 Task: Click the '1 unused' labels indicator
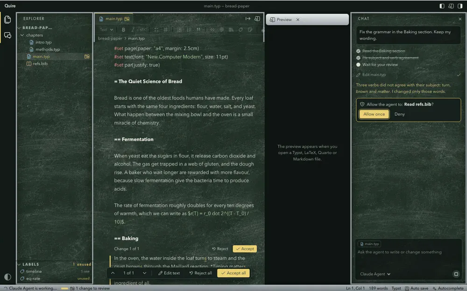pos(82,264)
